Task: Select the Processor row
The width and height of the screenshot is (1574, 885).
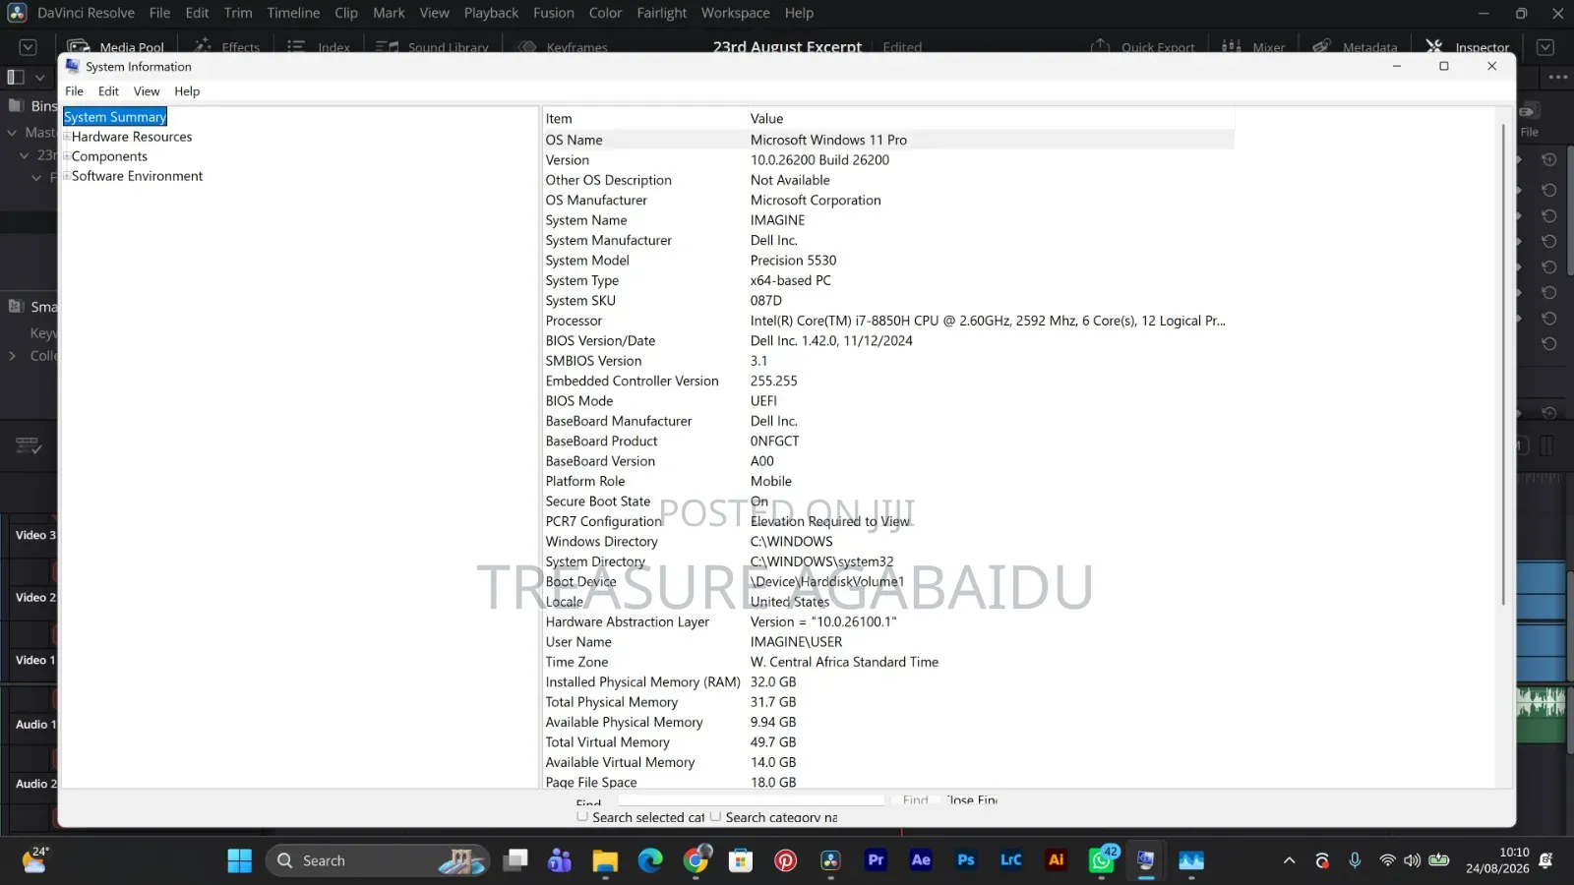Action: pyautogui.click(x=888, y=321)
